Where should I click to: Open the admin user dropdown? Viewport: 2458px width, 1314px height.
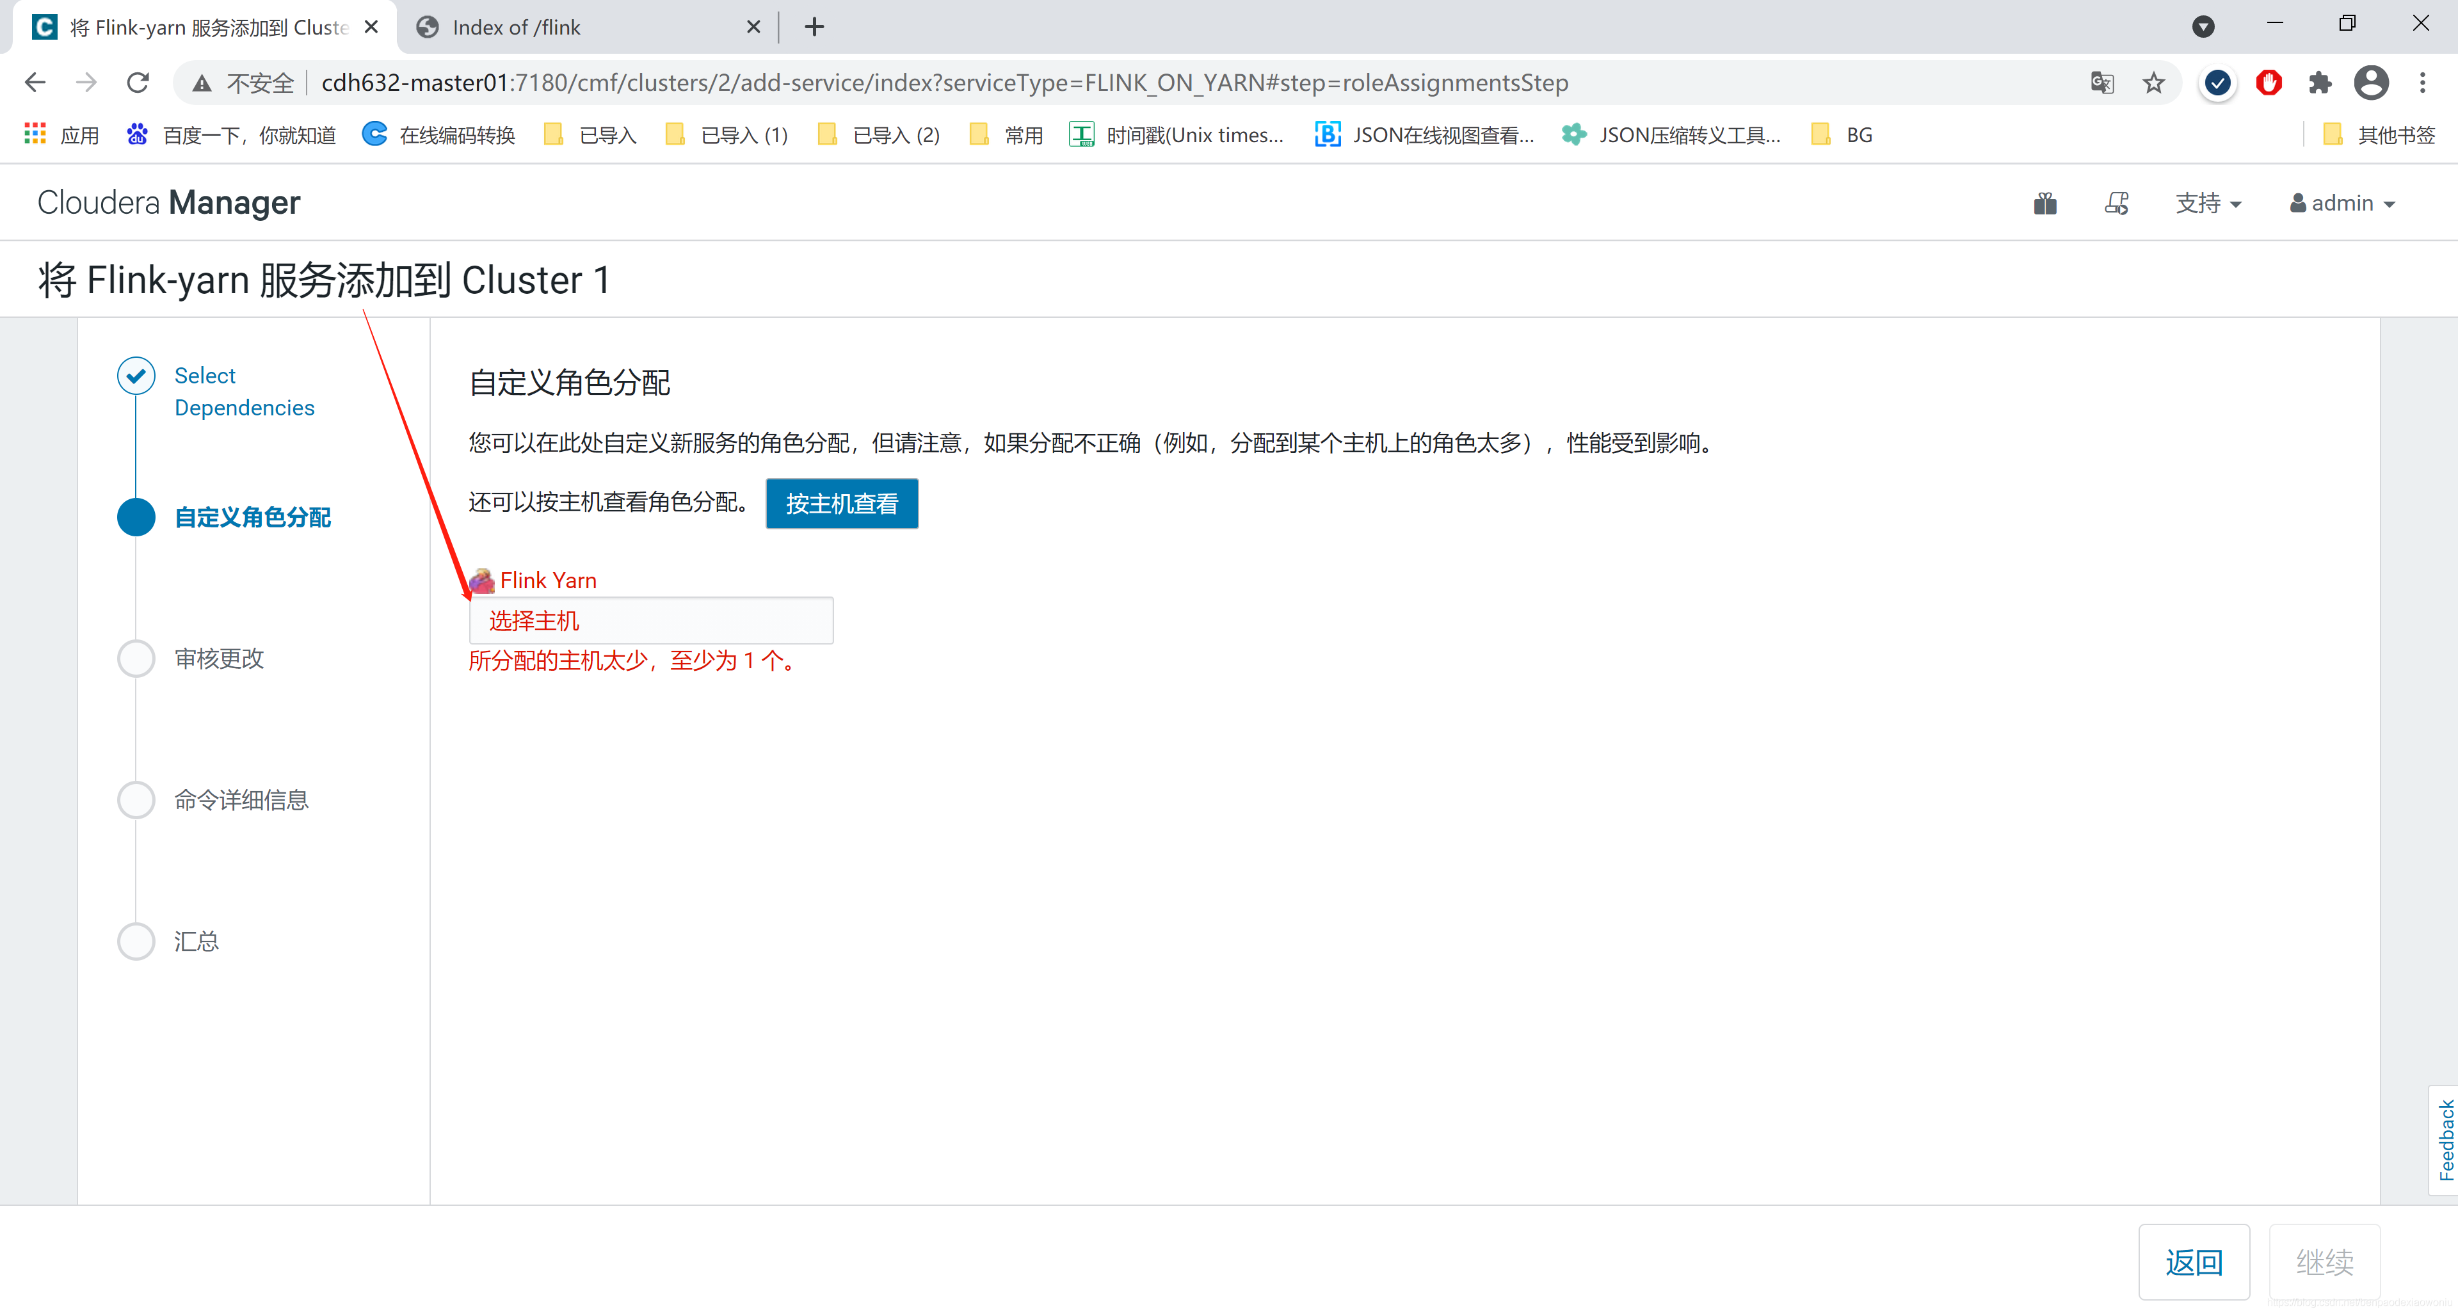click(x=2343, y=204)
